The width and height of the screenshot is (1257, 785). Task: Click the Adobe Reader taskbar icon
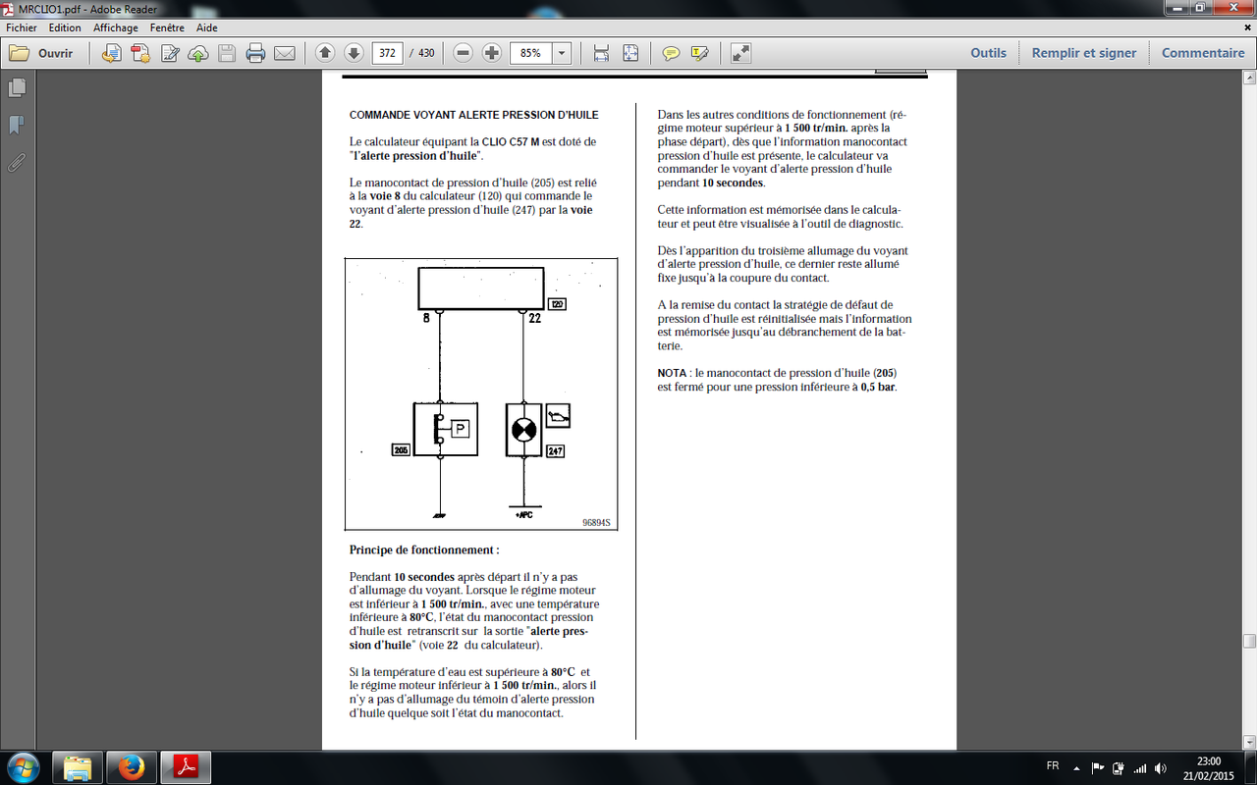pyautogui.click(x=188, y=767)
